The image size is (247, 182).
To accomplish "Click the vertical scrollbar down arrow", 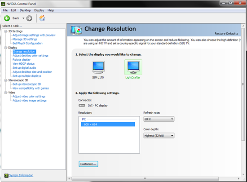I will pos(243,174).
